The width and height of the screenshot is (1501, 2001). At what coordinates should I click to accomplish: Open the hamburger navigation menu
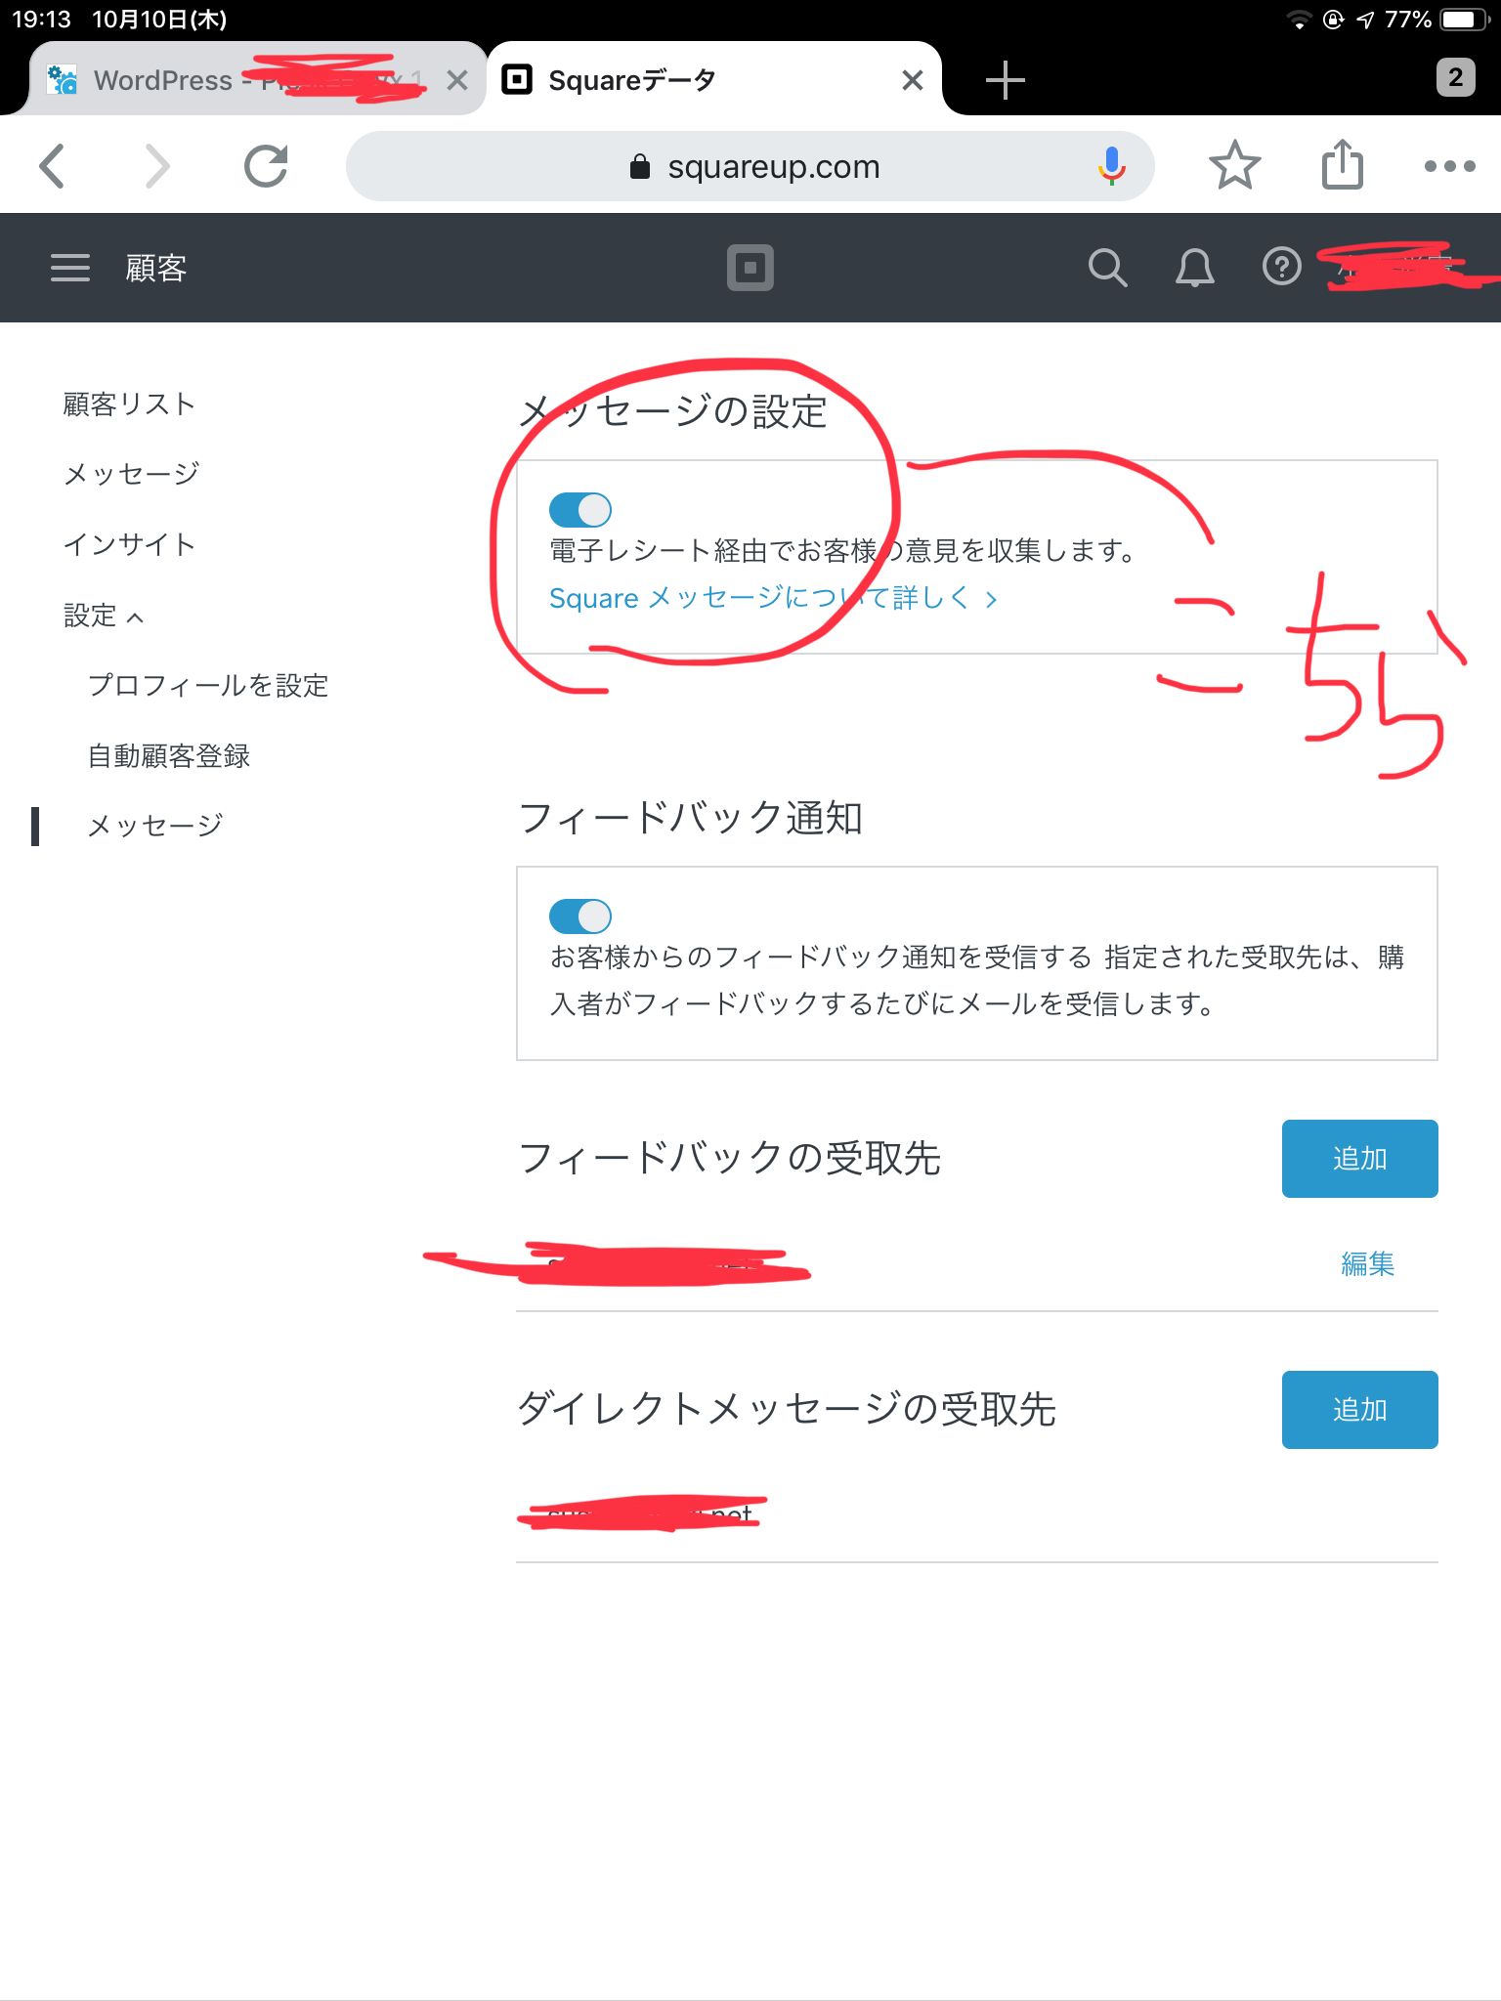(69, 268)
